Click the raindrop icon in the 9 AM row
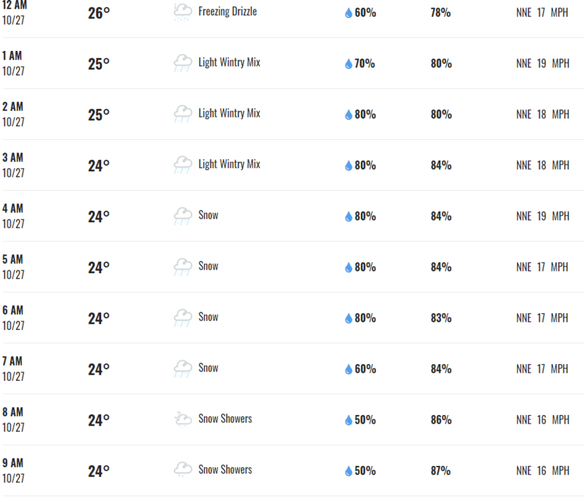584x502 pixels. point(348,471)
